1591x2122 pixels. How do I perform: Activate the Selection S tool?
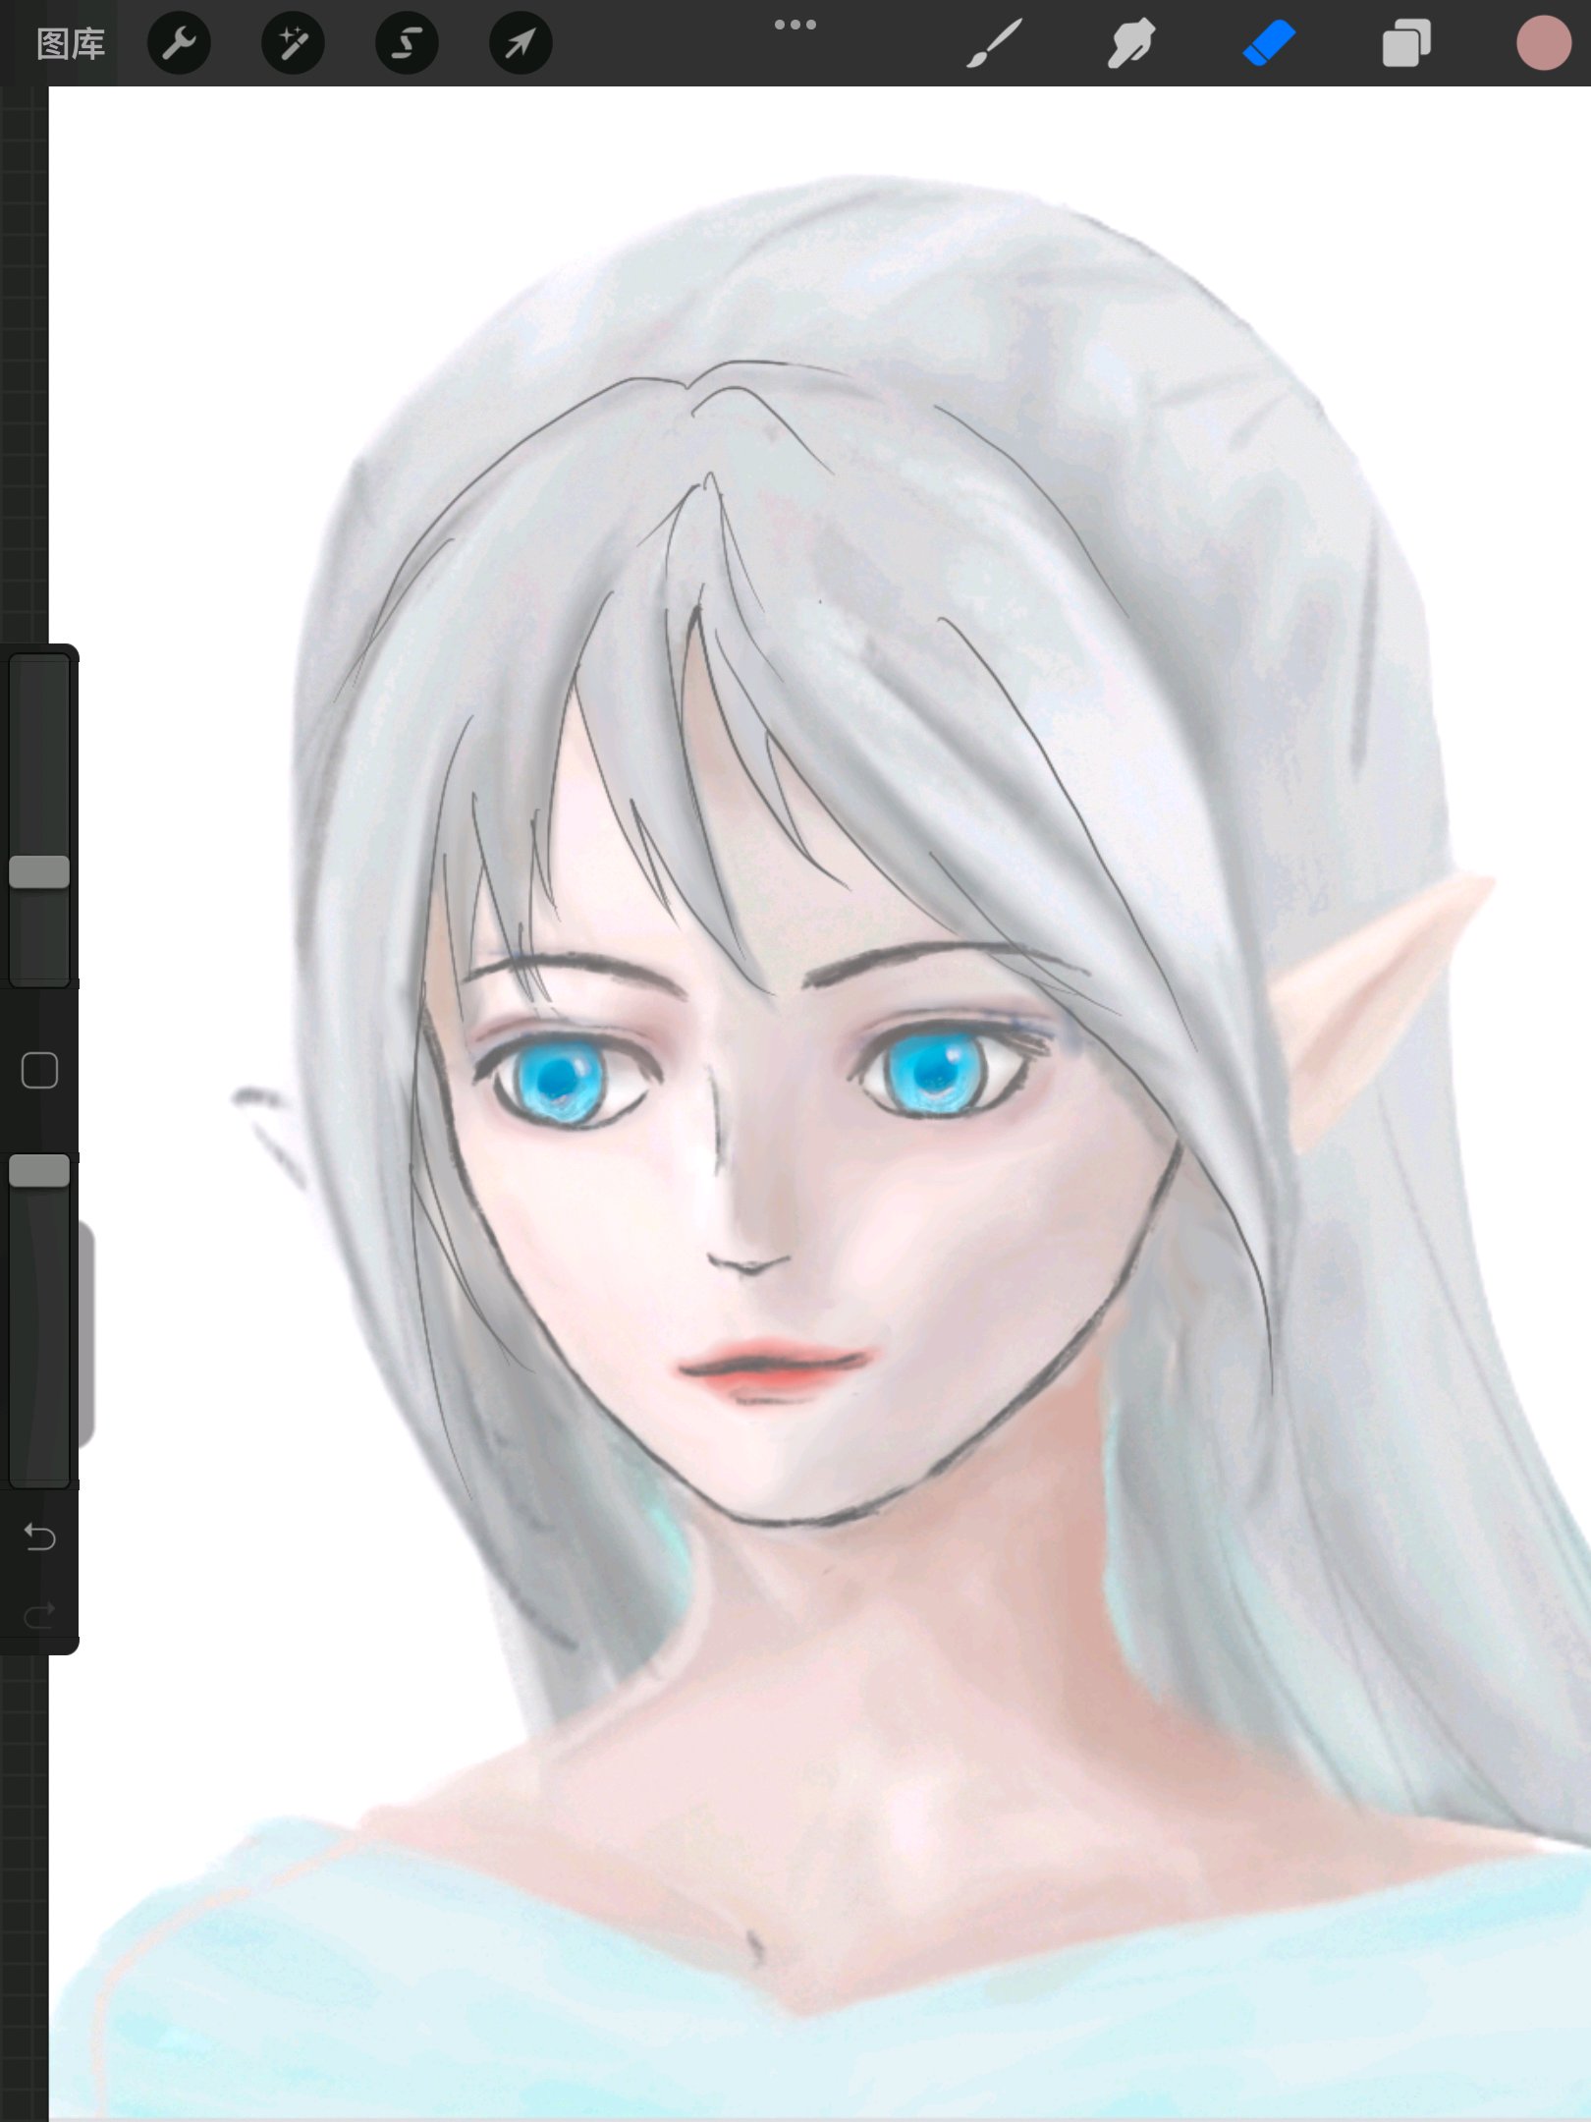(x=407, y=43)
